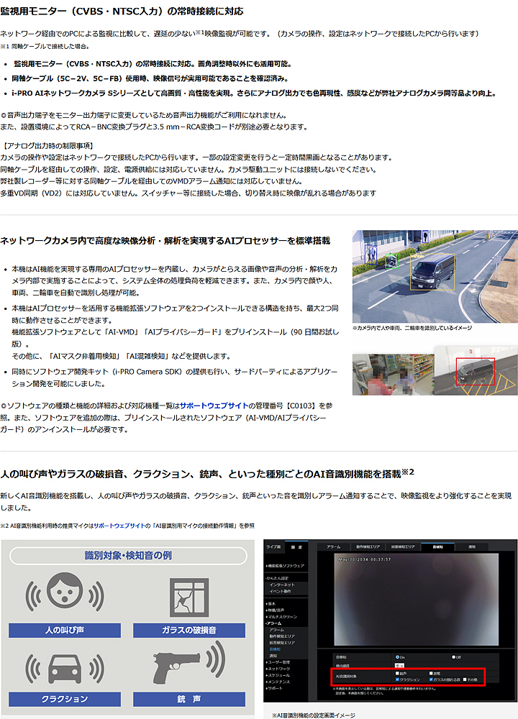
Task: Click bullet 同軸ケーブル(5C-2V、5C-FB)使用時
Action: 150,78
